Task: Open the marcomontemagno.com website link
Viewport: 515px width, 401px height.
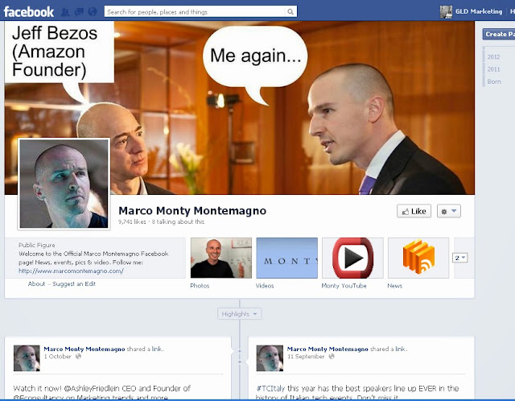Action: (72, 271)
